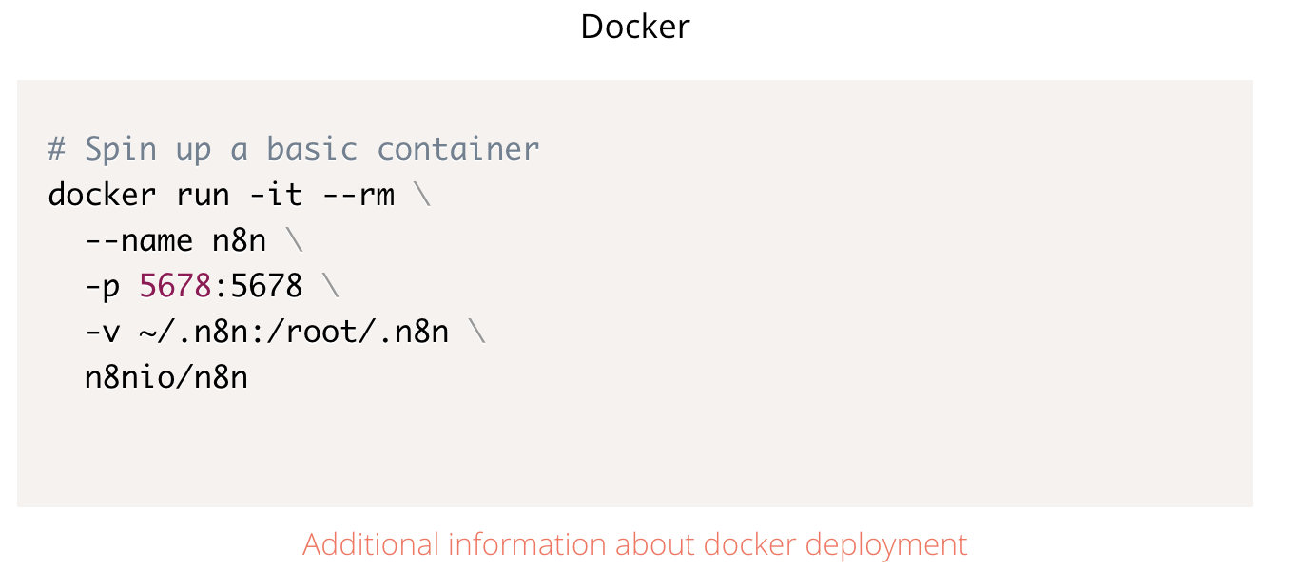Click the "Docker" heading text
Viewport: 1299px width, 570px height.
(x=635, y=27)
